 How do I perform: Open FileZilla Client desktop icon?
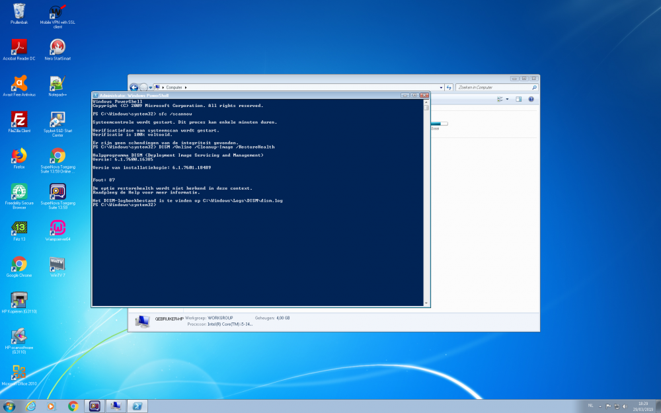click(19, 120)
